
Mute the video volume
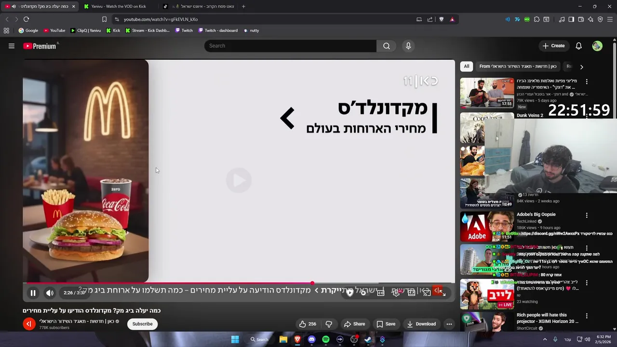coord(50,293)
